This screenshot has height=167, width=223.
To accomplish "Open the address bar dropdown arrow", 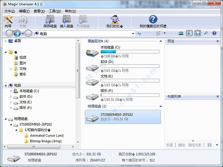I will 133,34.
